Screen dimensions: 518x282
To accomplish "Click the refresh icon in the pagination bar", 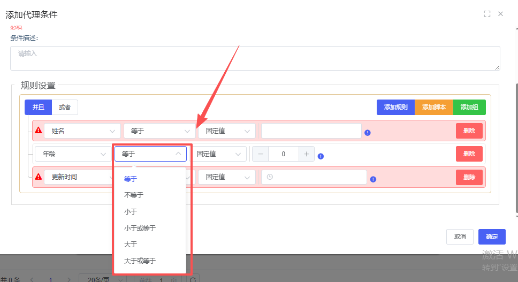I will click(x=193, y=279).
